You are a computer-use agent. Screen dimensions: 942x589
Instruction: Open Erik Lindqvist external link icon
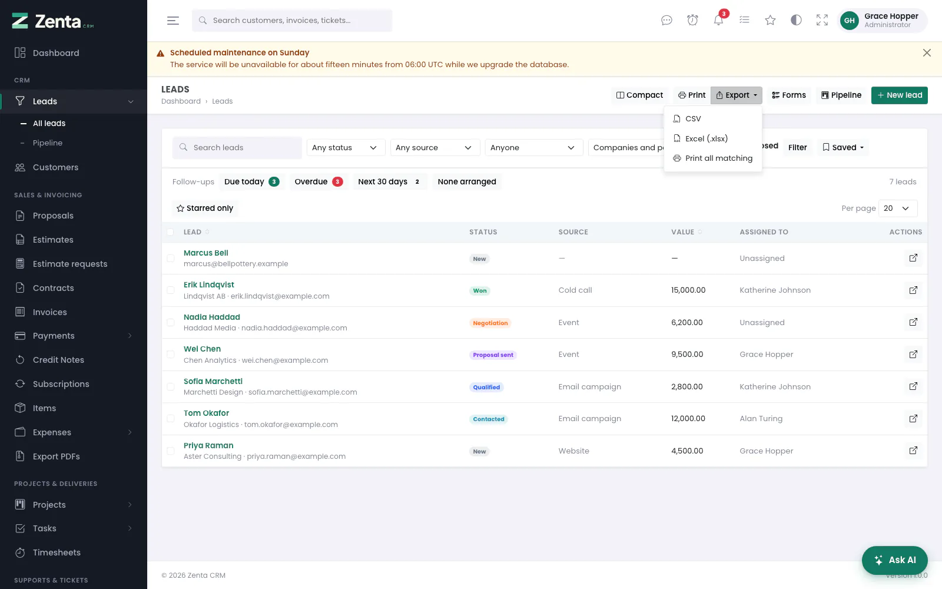coord(913,290)
